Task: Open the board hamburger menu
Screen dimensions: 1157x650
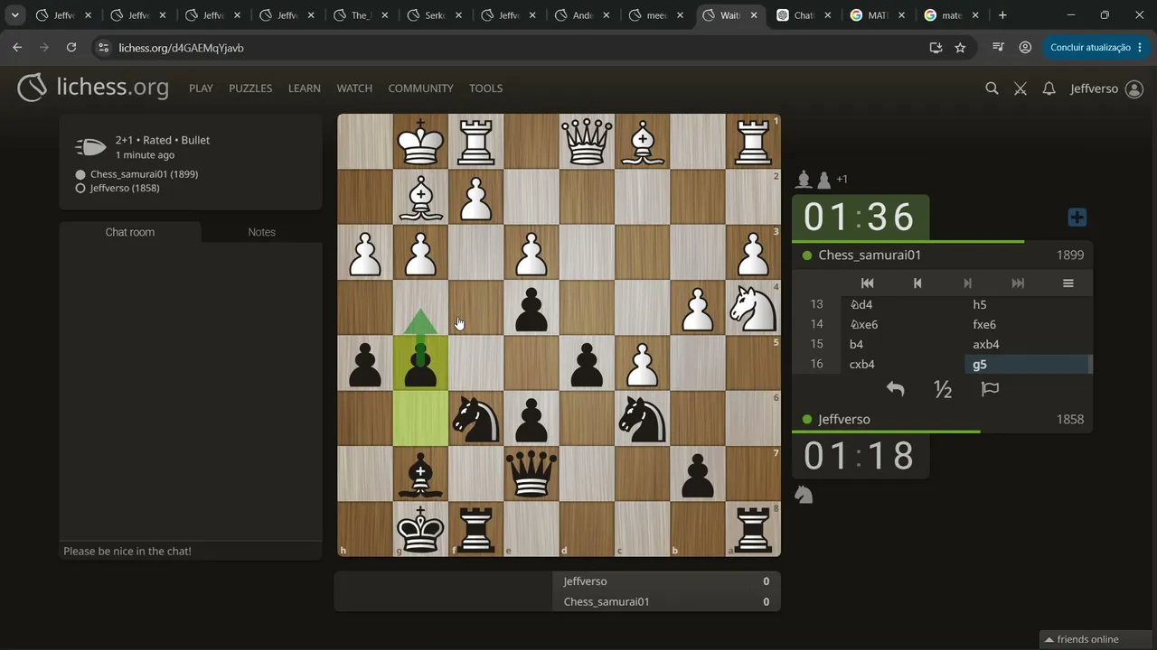Action: pyautogui.click(x=1068, y=283)
